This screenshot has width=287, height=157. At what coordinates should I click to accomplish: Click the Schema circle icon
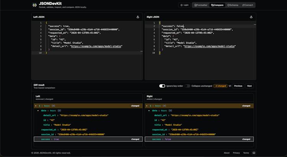(x=228, y=5)
